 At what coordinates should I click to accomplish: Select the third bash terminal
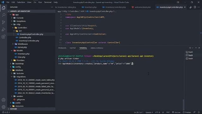coord(189,59)
